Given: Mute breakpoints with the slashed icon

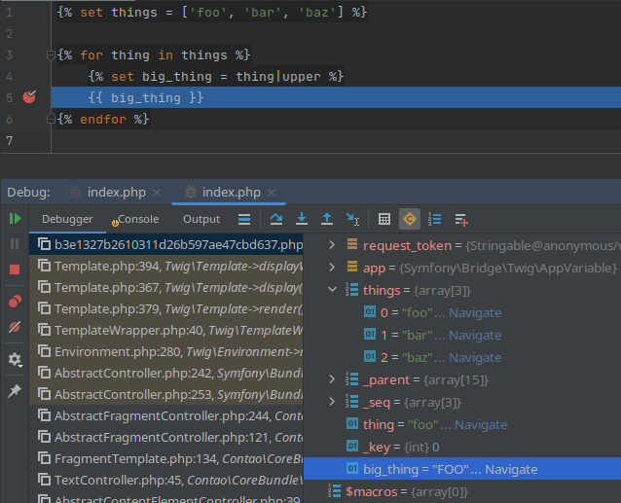Looking at the screenshot, I should click(x=15, y=327).
